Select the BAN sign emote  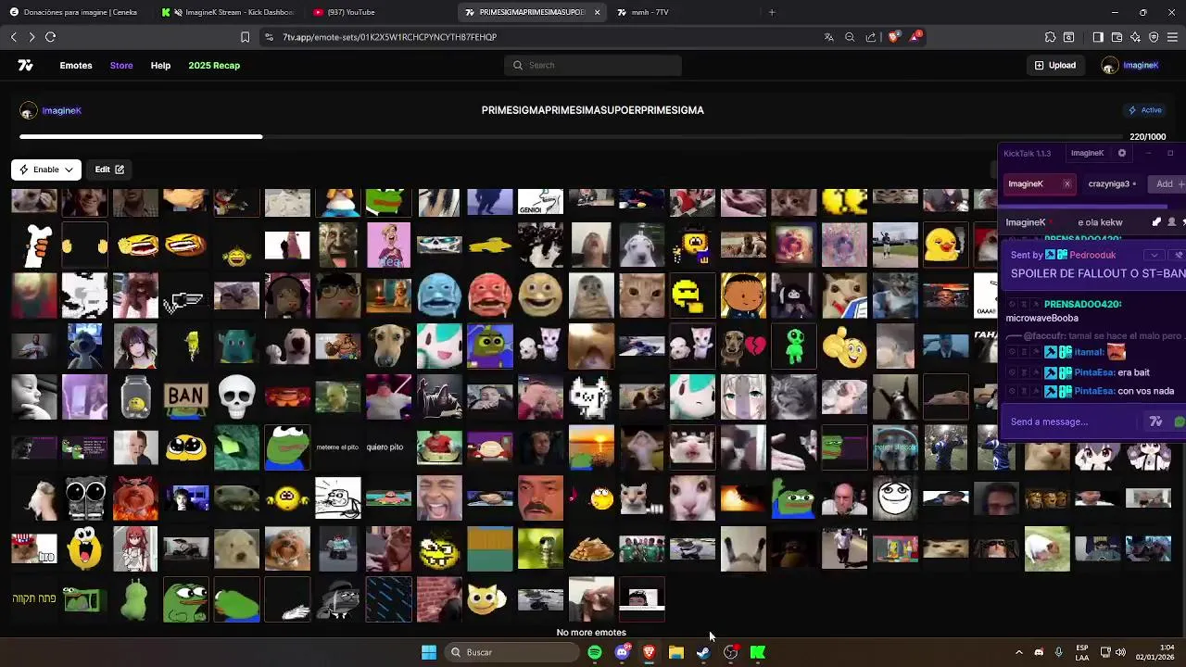tap(185, 397)
